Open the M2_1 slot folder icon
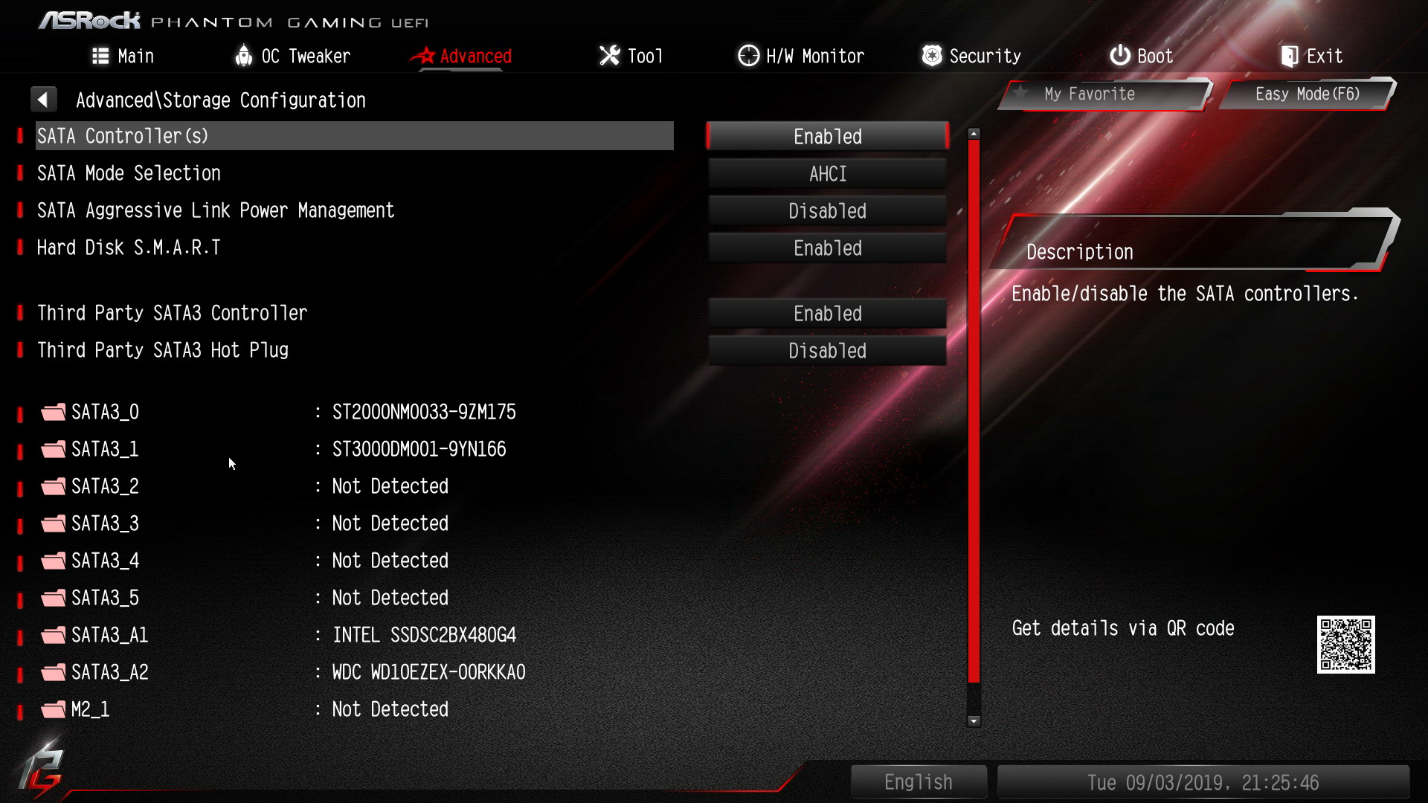Viewport: 1428px width, 803px height. pos(53,709)
